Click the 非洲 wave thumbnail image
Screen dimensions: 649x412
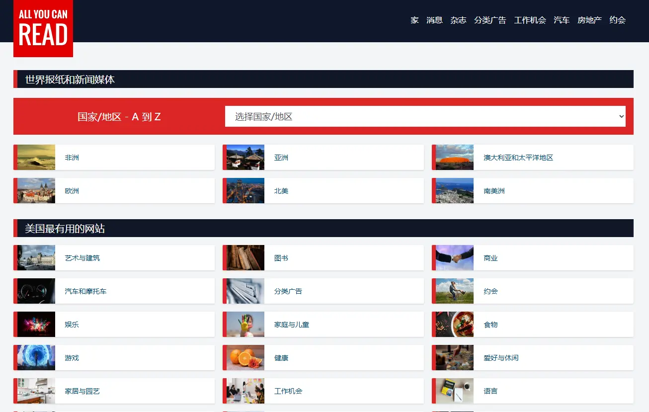(36, 158)
